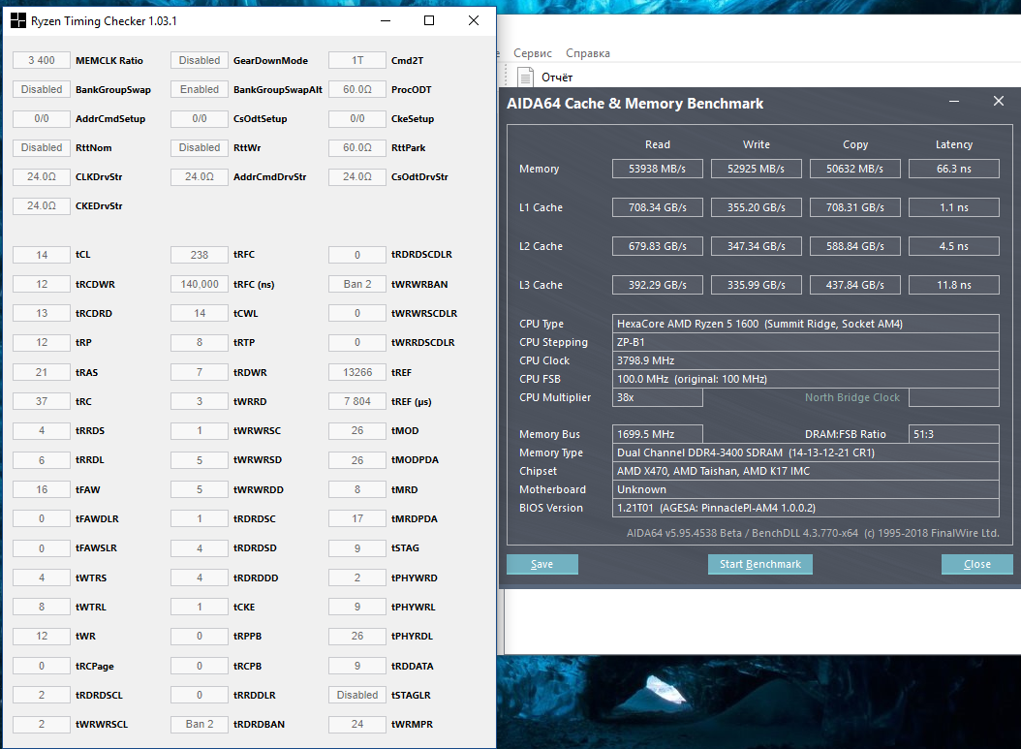The image size is (1021, 749).
Task: Click the Cmd2T value 1T
Action: click(357, 61)
